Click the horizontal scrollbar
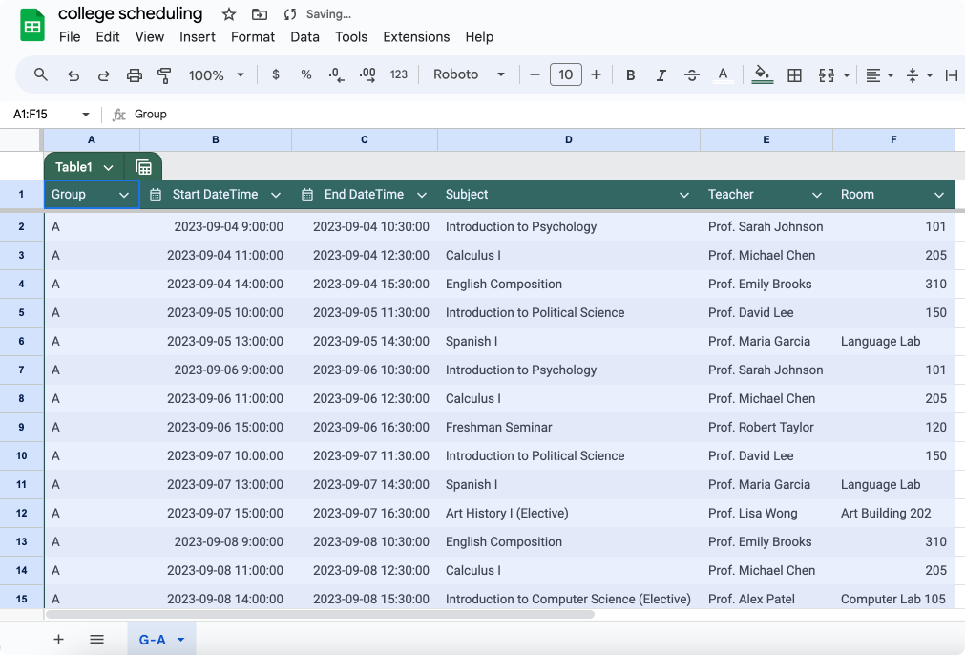The image size is (965, 655). pos(320,614)
